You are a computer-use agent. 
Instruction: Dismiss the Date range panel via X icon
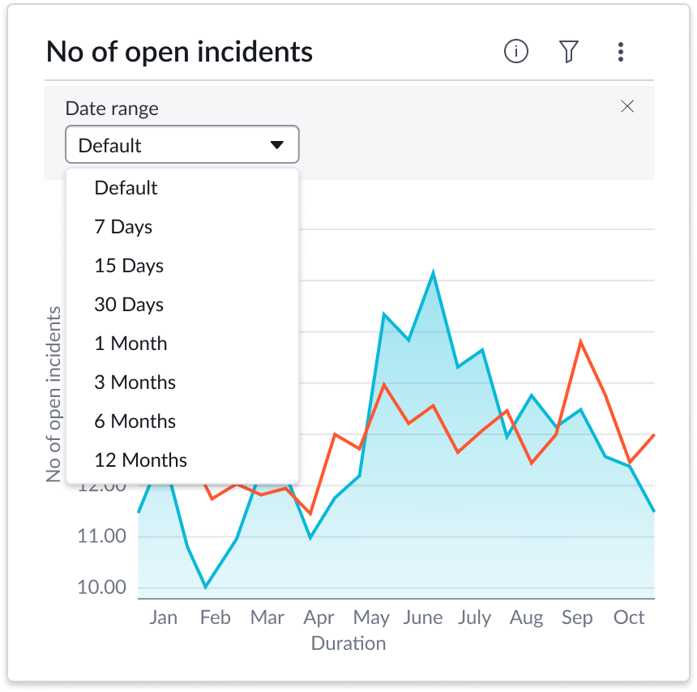627,106
